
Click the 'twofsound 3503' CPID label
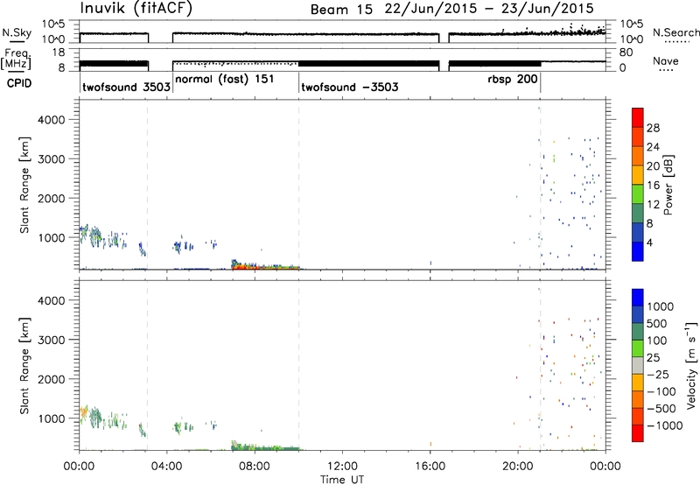pyautogui.click(x=126, y=87)
